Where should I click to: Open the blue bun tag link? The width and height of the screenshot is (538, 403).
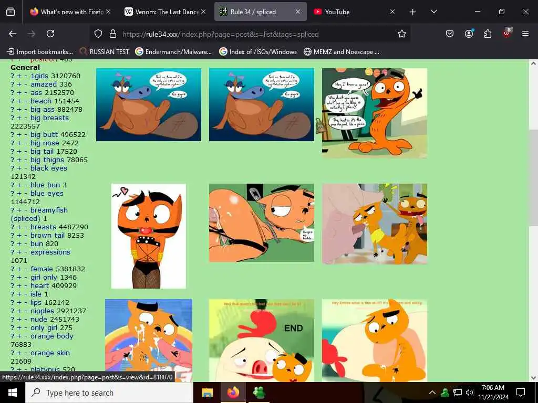point(45,185)
